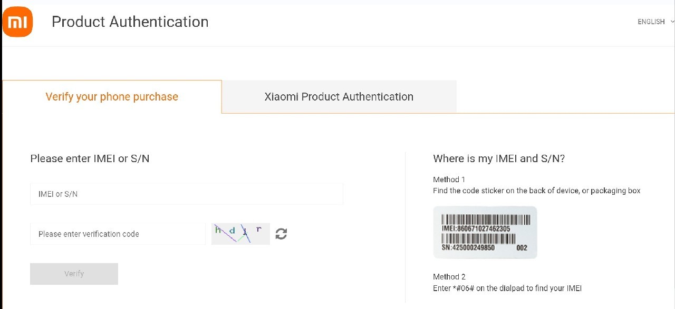Click the Mi logo icon
Image resolution: width=675 pixels, height=309 pixels.
click(x=17, y=22)
